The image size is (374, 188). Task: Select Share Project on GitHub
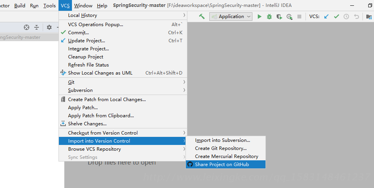tap(222, 165)
